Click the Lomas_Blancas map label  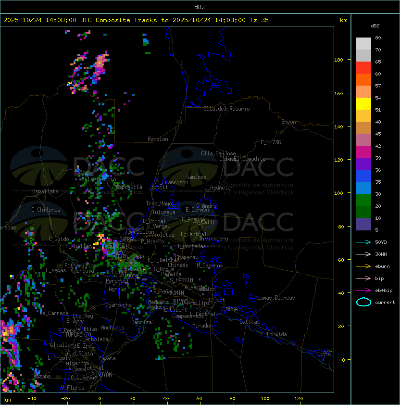click(276, 298)
